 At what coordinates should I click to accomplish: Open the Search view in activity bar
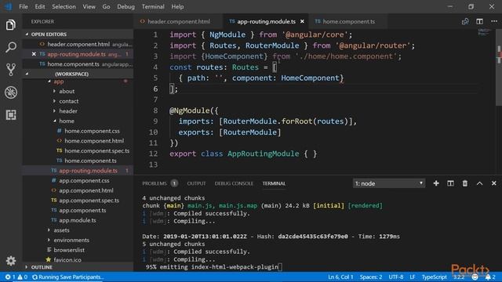[x=10, y=47]
